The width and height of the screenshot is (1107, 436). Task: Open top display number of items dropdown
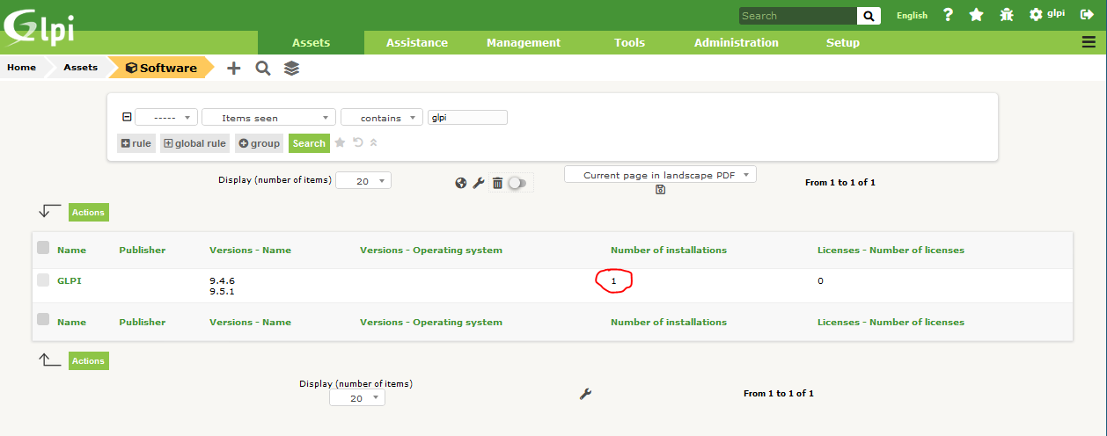pos(363,180)
